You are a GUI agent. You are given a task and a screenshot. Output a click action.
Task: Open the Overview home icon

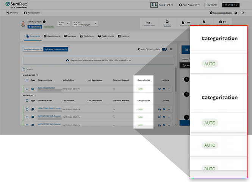coord(8,13)
